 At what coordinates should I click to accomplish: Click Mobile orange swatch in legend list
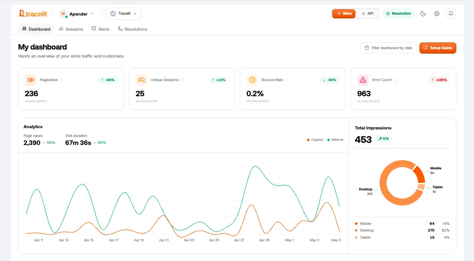pyautogui.click(x=356, y=224)
